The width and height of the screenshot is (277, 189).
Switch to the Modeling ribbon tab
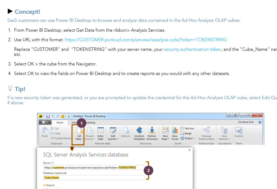click(91, 122)
